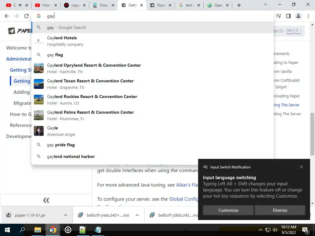Select the 'gay flag' suggestion
The image size is (315, 236).
tap(153, 55)
